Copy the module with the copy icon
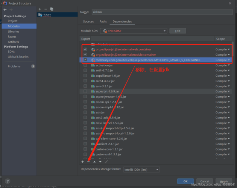 (x=52, y=9)
